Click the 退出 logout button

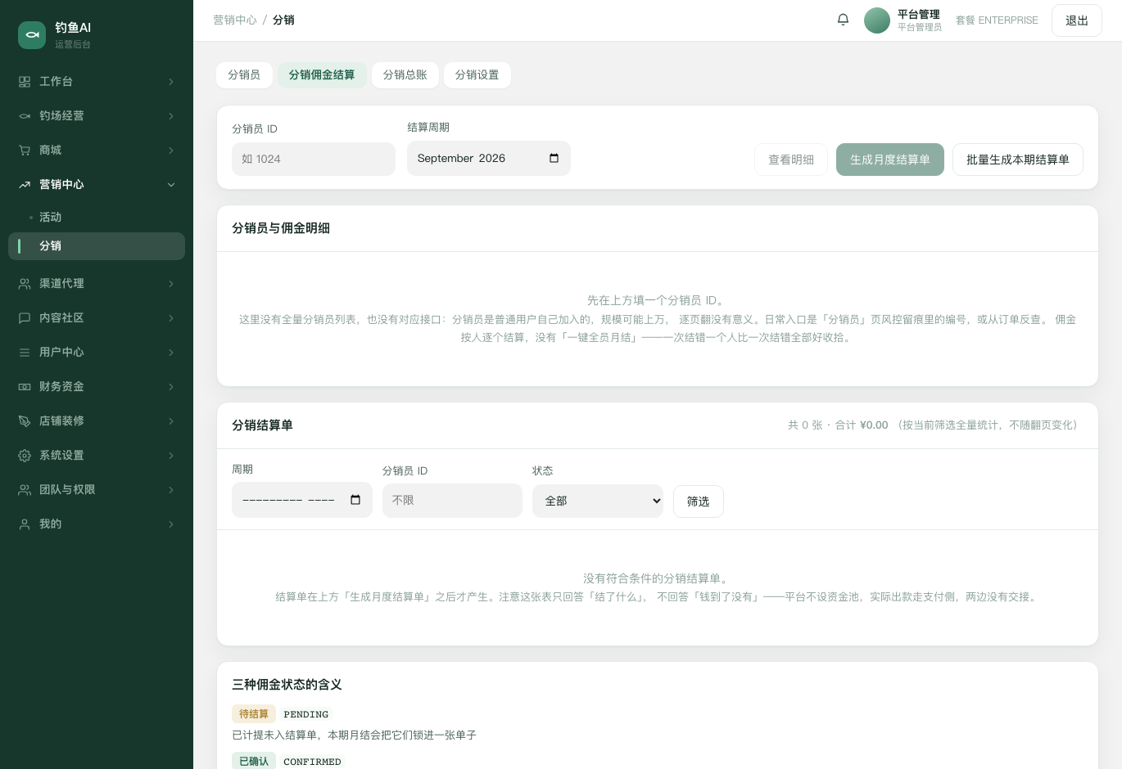click(x=1077, y=20)
